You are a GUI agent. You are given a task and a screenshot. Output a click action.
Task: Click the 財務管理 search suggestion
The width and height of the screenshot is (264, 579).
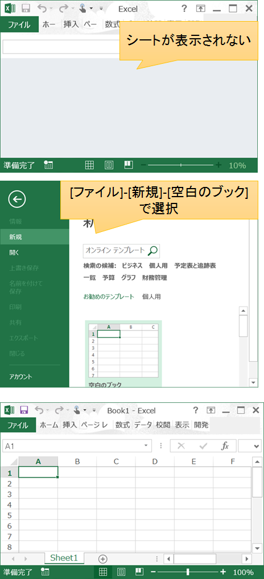tap(155, 278)
